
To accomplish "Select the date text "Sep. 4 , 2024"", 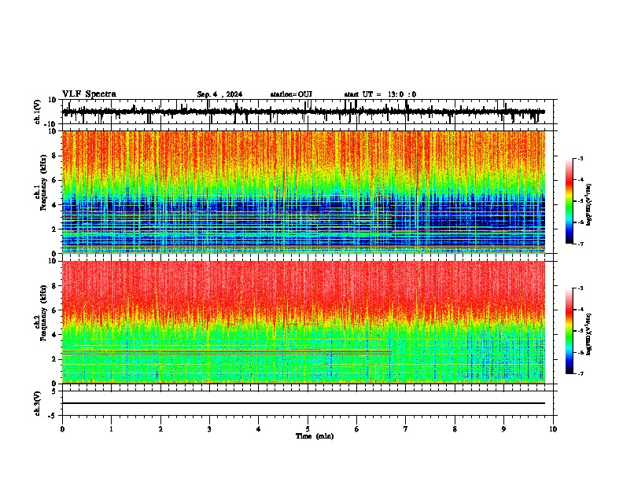I will pos(219,94).
